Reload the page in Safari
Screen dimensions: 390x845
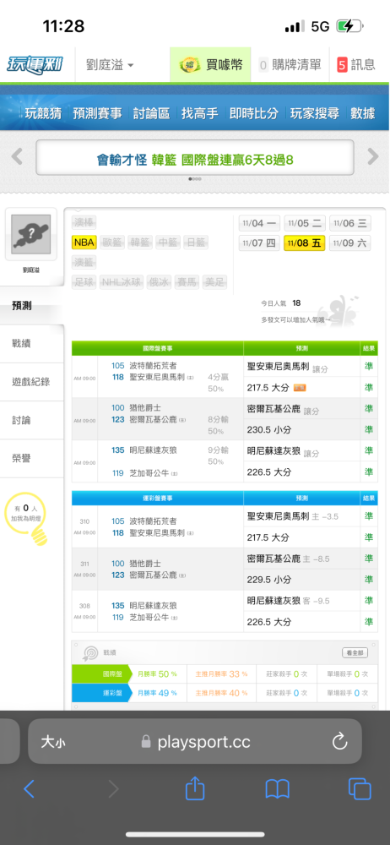coord(340,742)
